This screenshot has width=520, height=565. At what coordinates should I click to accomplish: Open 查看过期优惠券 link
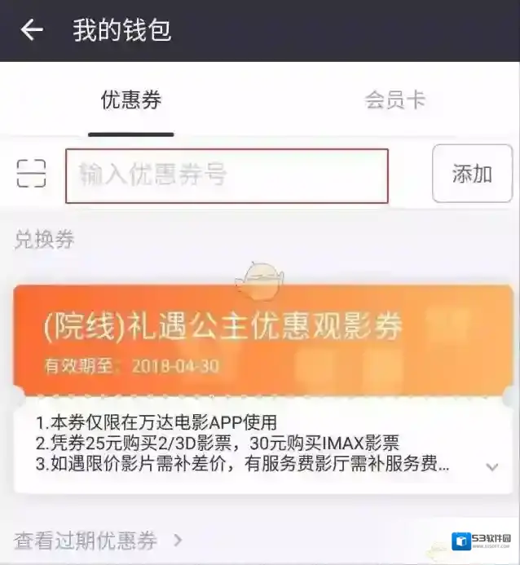point(86,541)
